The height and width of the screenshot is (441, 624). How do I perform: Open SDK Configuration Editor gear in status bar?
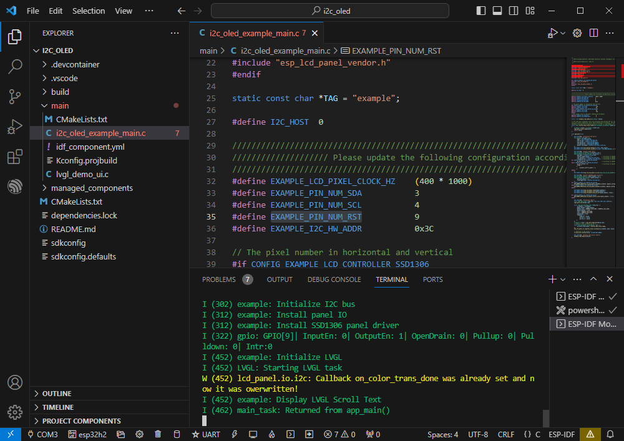click(x=139, y=434)
